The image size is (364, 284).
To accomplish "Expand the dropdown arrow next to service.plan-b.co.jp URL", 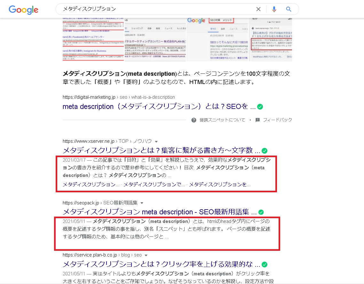I will point(146,255).
